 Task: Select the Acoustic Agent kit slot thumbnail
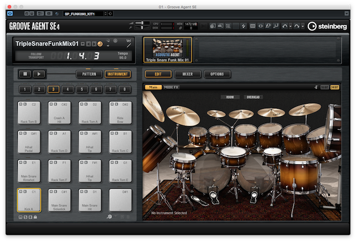tap(167, 49)
